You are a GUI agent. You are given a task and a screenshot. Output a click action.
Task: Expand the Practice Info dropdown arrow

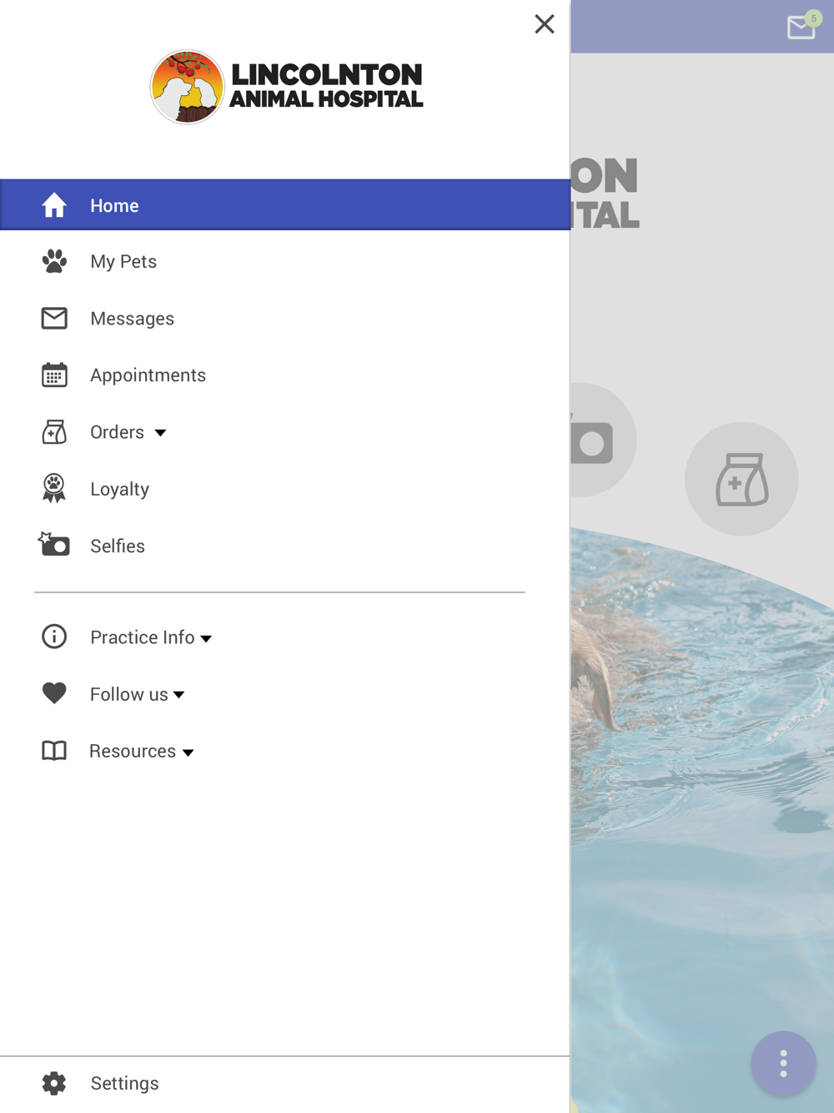coord(206,639)
